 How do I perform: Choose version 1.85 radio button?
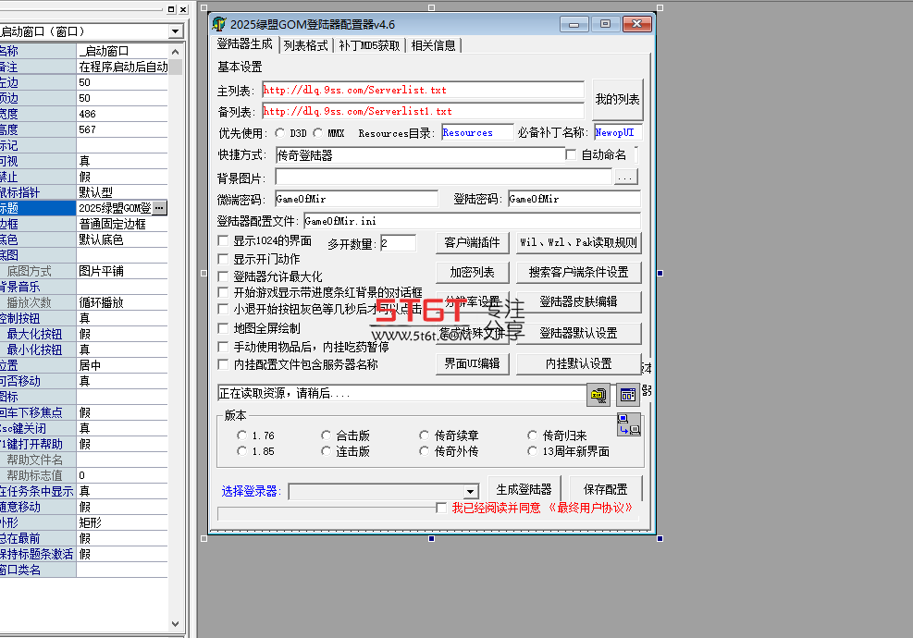pyautogui.click(x=242, y=450)
